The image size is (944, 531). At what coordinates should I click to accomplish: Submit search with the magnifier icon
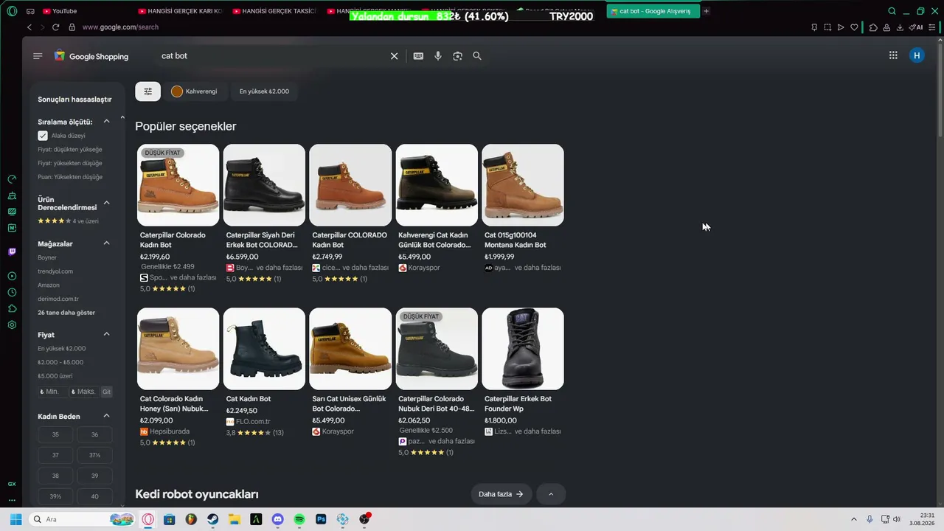tap(477, 56)
